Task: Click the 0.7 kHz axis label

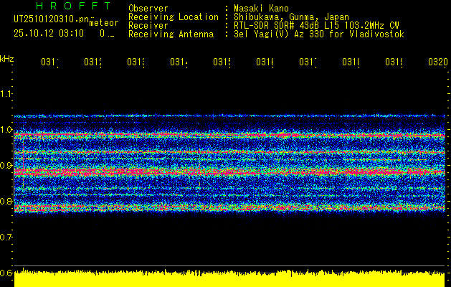Action: [6, 237]
